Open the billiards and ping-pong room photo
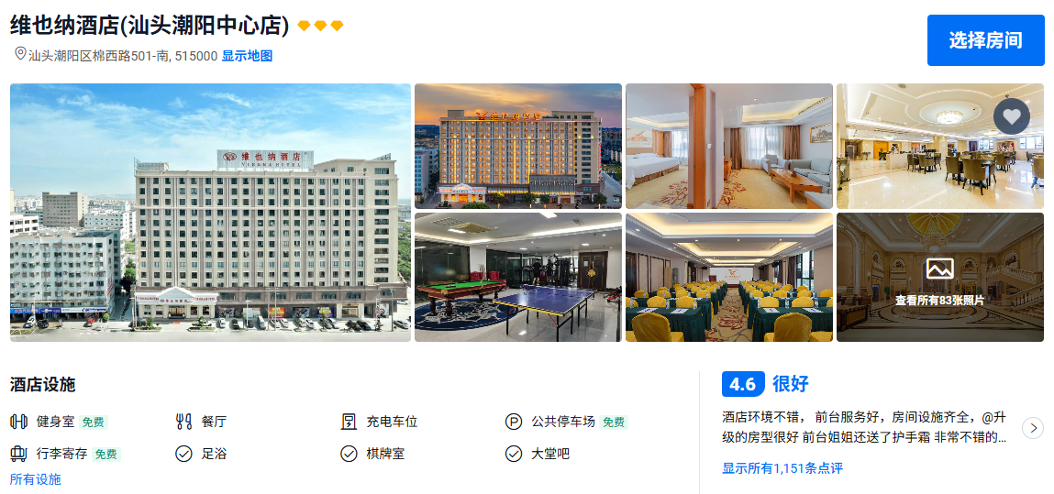 517,277
